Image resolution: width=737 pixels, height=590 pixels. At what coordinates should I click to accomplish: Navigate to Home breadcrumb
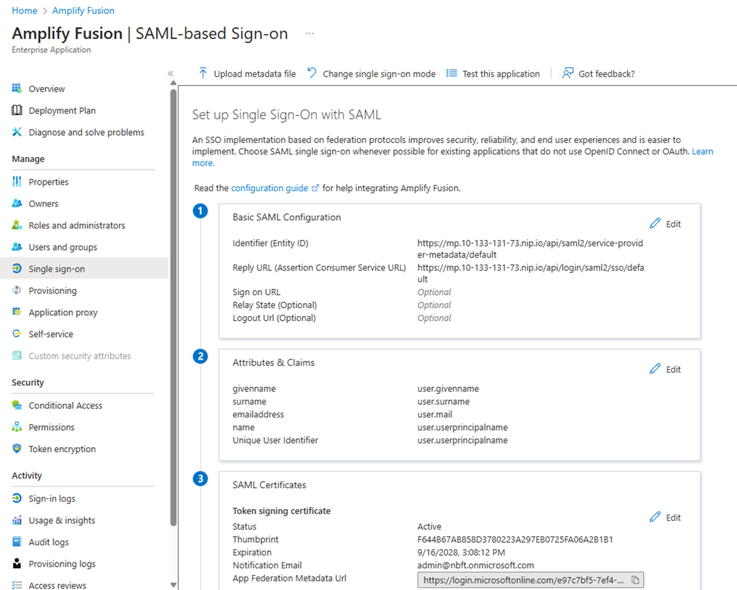pos(24,10)
